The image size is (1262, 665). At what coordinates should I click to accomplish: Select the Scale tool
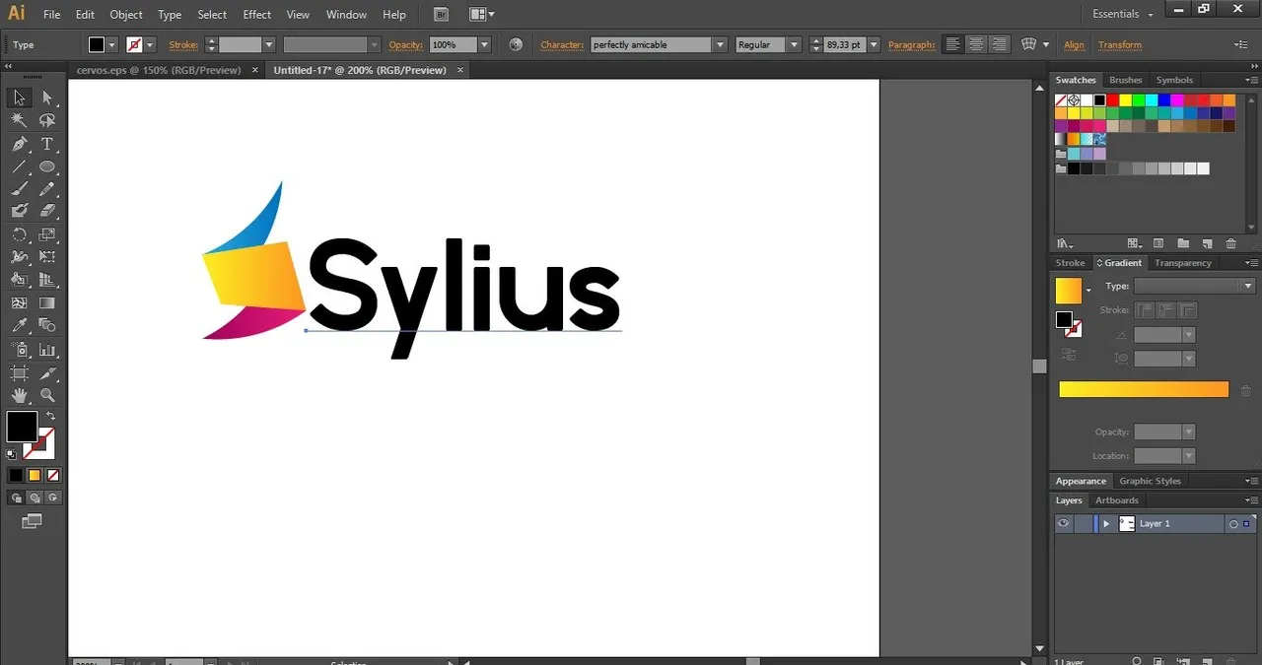[47, 234]
